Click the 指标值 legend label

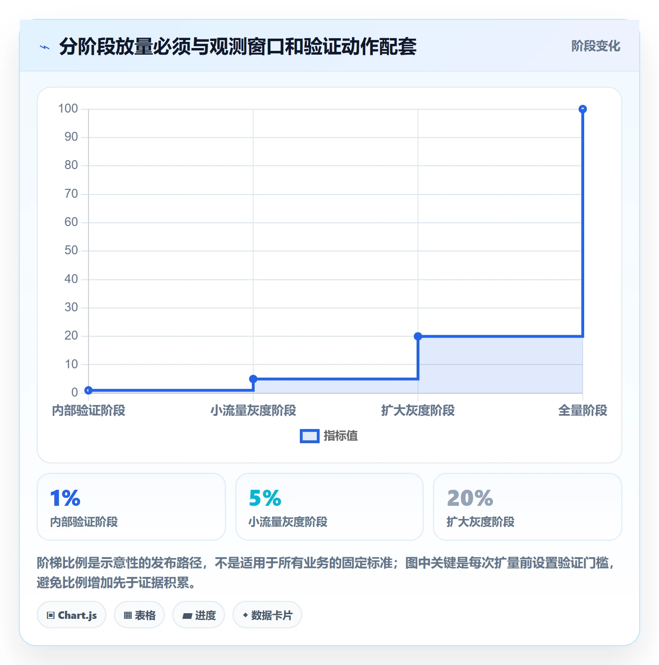point(341,436)
